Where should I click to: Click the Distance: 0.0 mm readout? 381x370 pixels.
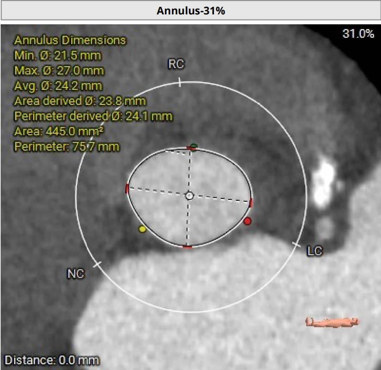[x=52, y=360]
